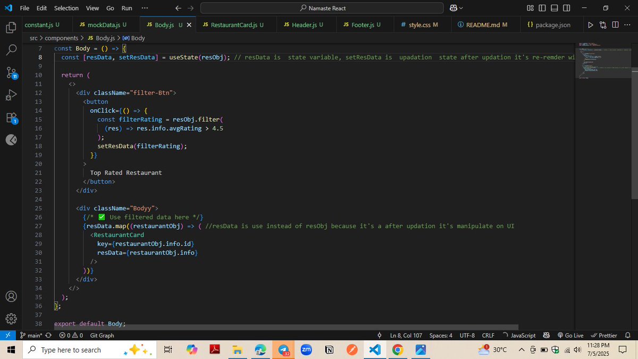The width and height of the screenshot is (638, 359).
Task: Click the Namaste React command center search
Action: [322, 8]
